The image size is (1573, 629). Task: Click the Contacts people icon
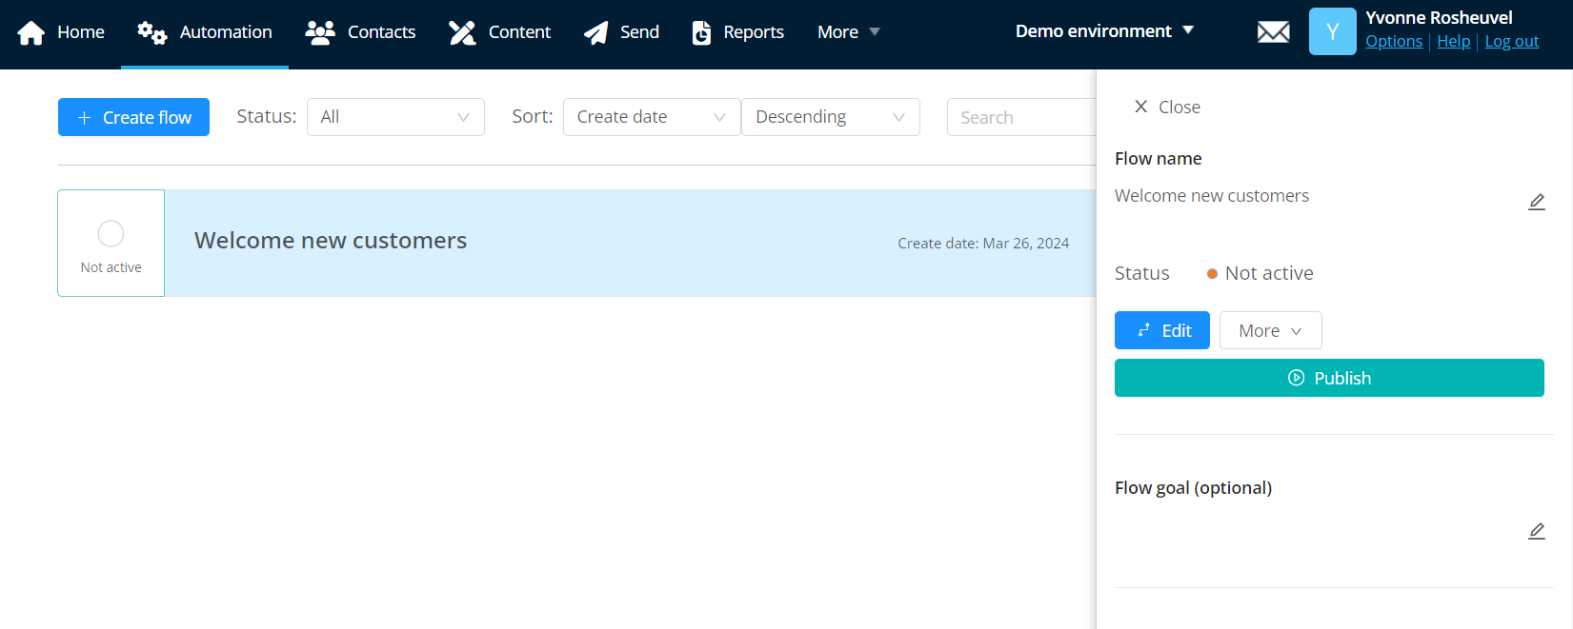(320, 32)
